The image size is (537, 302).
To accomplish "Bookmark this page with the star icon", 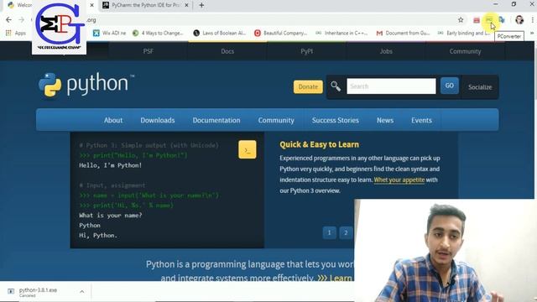I will pyautogui.click(x=461, y=20).
